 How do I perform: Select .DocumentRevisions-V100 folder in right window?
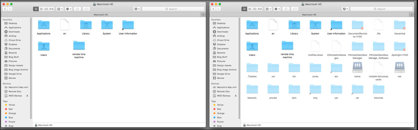pyautogui.click(x=357, y=25)
